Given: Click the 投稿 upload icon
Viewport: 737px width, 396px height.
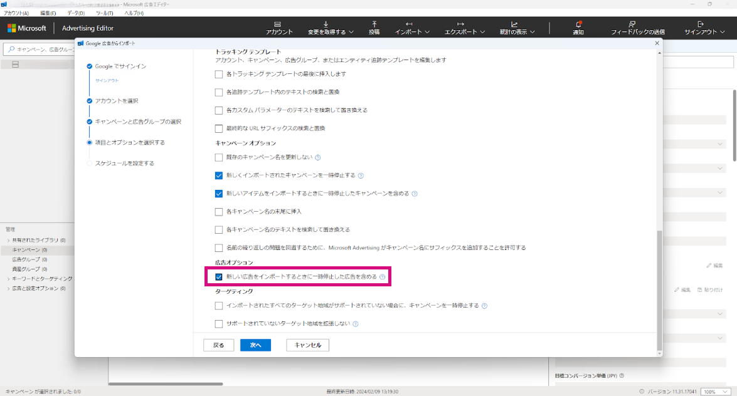Looking at the screenshot, I should pos(374,24).
